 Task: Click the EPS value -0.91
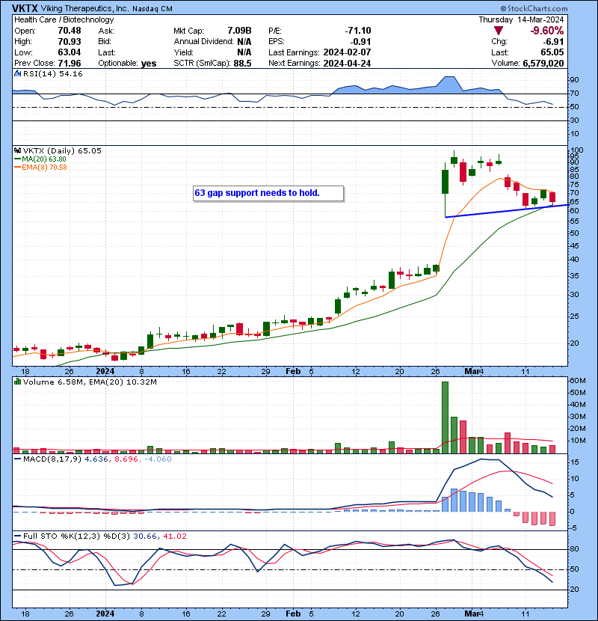tap(360, 42)
